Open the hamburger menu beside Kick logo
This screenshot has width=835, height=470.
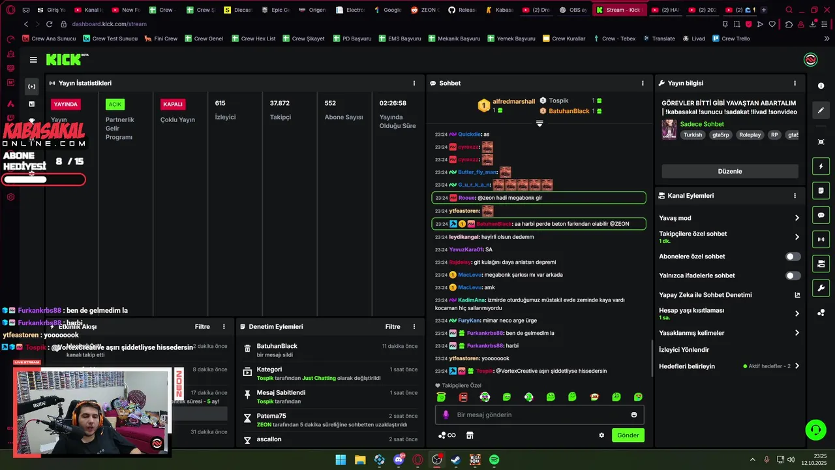point(33,60)
